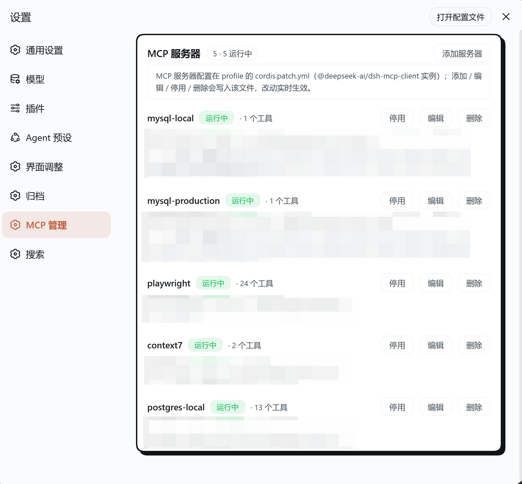This screenshot has width=522, height=484.
Task: Open the 模型 settings section
Action: (56, 79)
